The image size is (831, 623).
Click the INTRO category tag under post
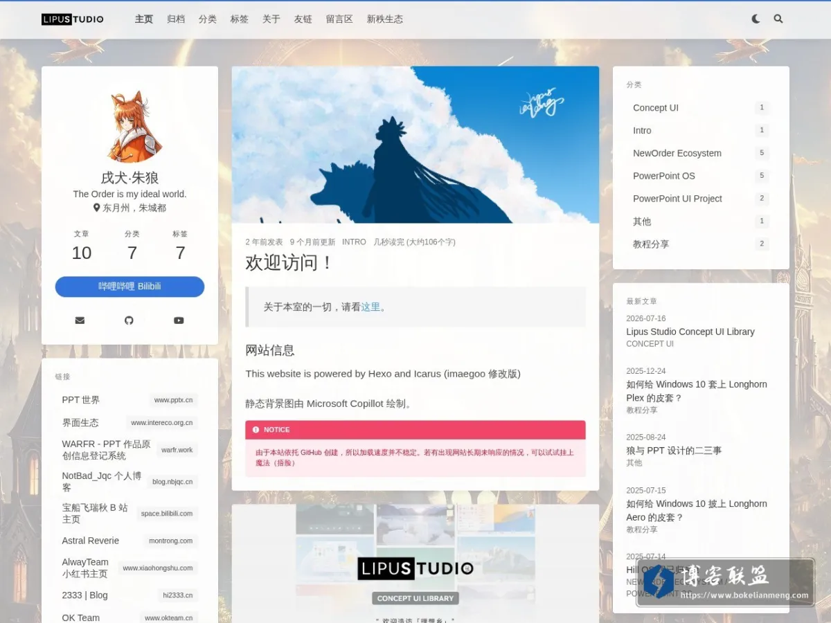[x=354, y=242]
